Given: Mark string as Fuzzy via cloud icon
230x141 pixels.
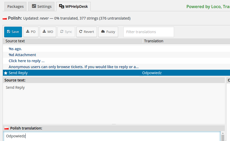Looking at the screenshot, I should click(x=103, y=32).
